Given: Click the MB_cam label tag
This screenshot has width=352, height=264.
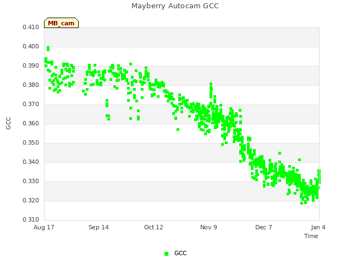Looking at the screenshot, I should (61, 23).
